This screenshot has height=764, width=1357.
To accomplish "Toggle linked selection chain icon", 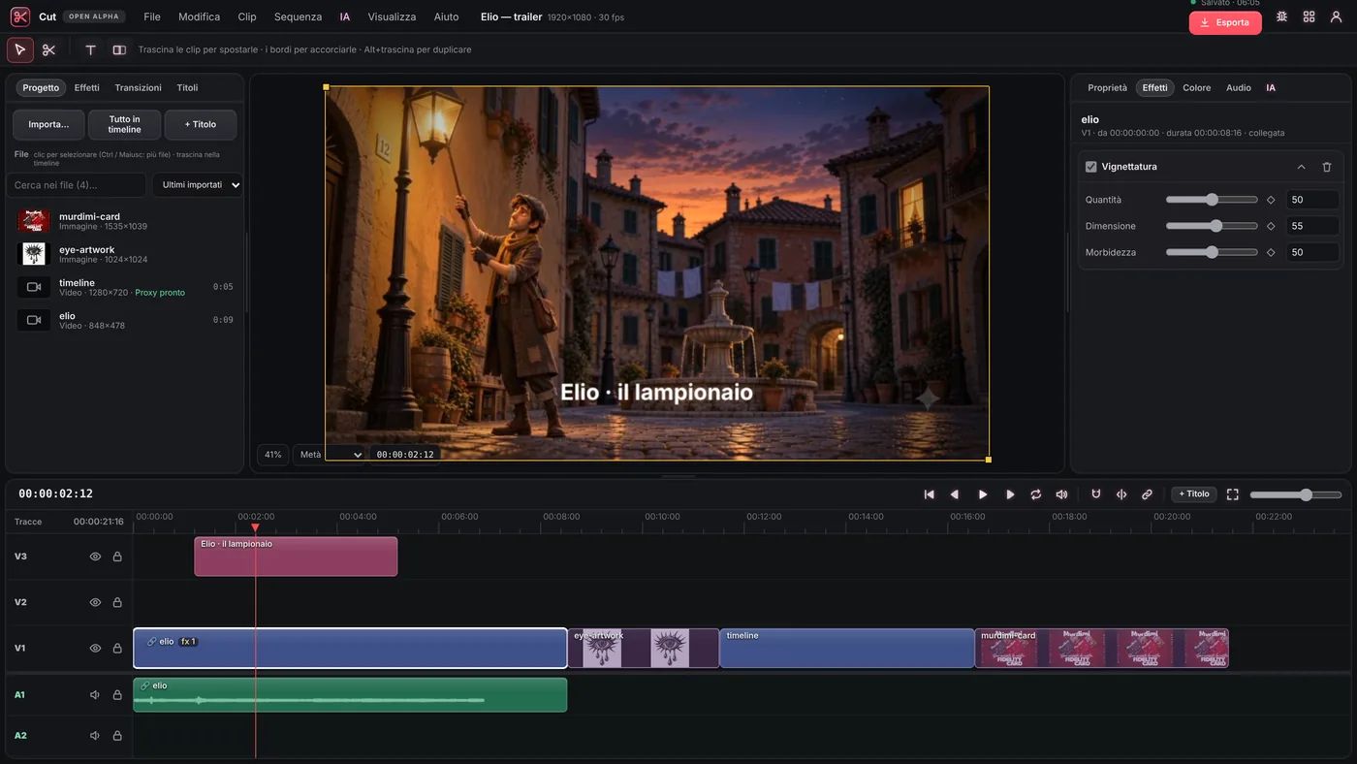I will click(x=1147, y=494).
